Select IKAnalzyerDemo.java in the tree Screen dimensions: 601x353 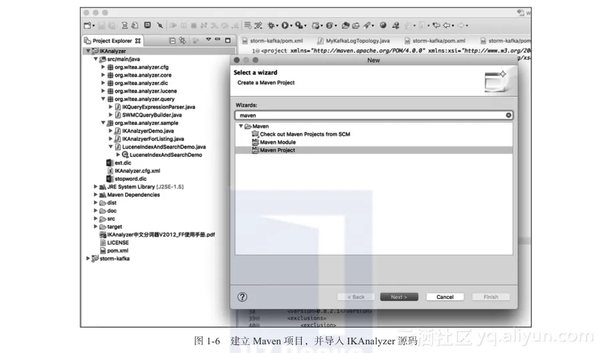click(x=148, y=131)
